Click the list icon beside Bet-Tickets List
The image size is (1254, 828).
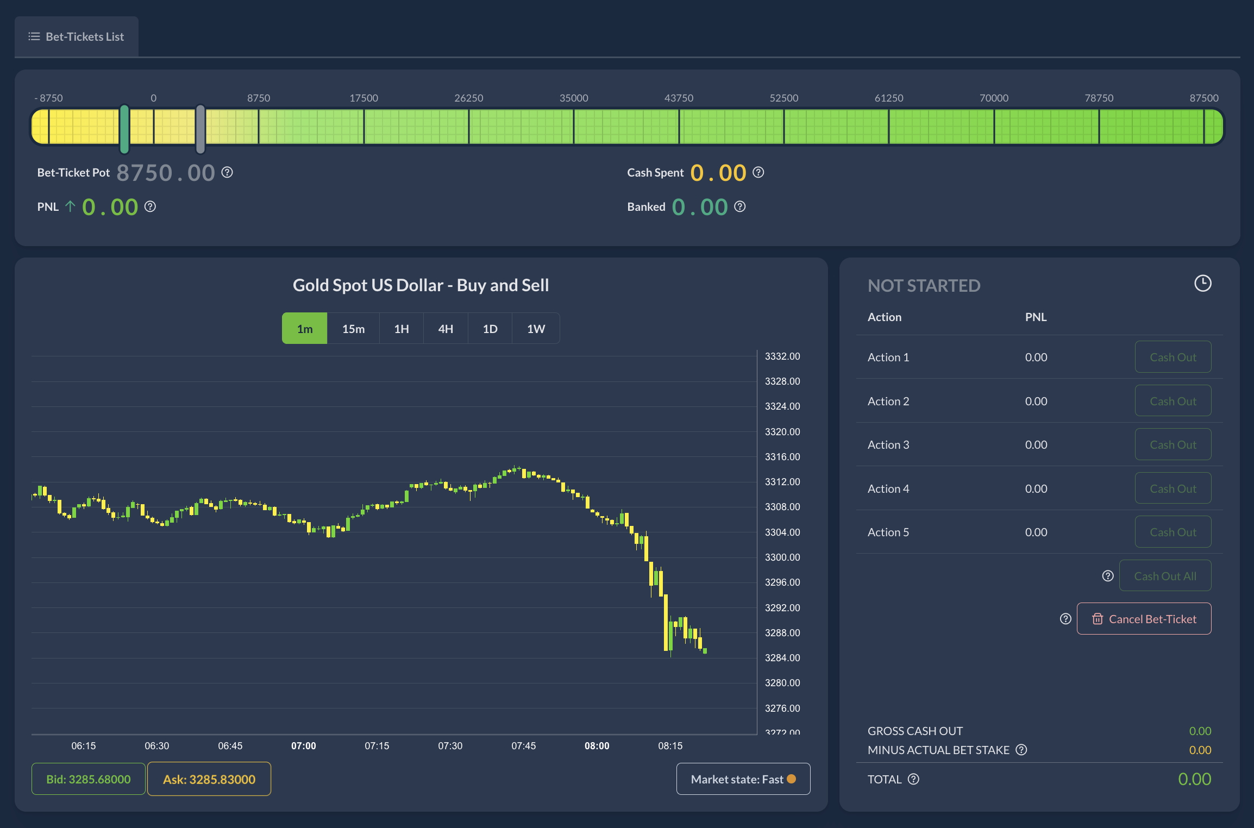point(34,36)
